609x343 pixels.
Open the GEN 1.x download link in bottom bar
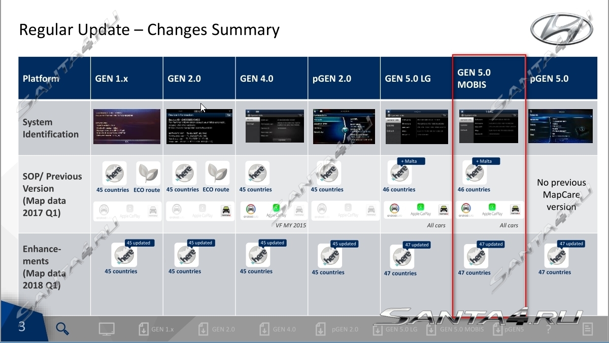pos(156,329)
